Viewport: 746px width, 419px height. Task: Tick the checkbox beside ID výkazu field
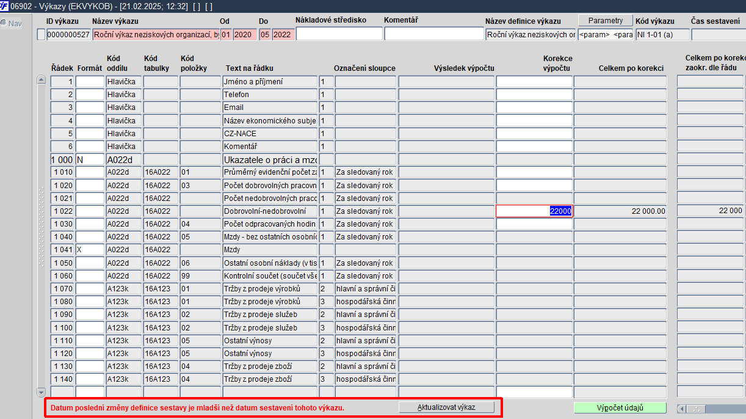coord(41,35)
